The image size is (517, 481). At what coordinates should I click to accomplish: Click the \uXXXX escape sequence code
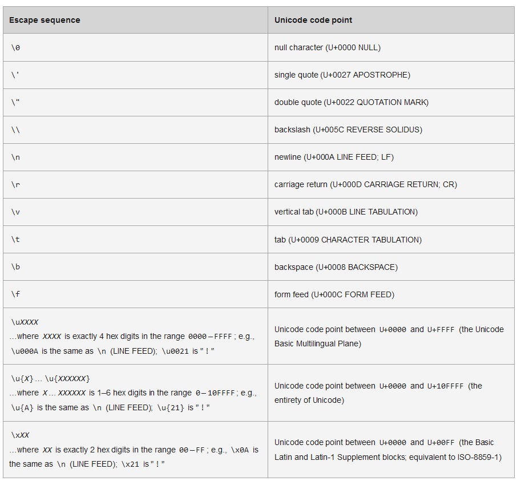pos(25,322)
